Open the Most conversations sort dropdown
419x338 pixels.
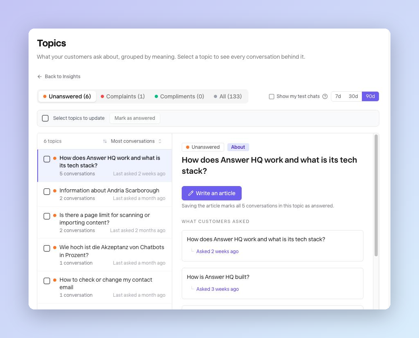coord(133,141)
